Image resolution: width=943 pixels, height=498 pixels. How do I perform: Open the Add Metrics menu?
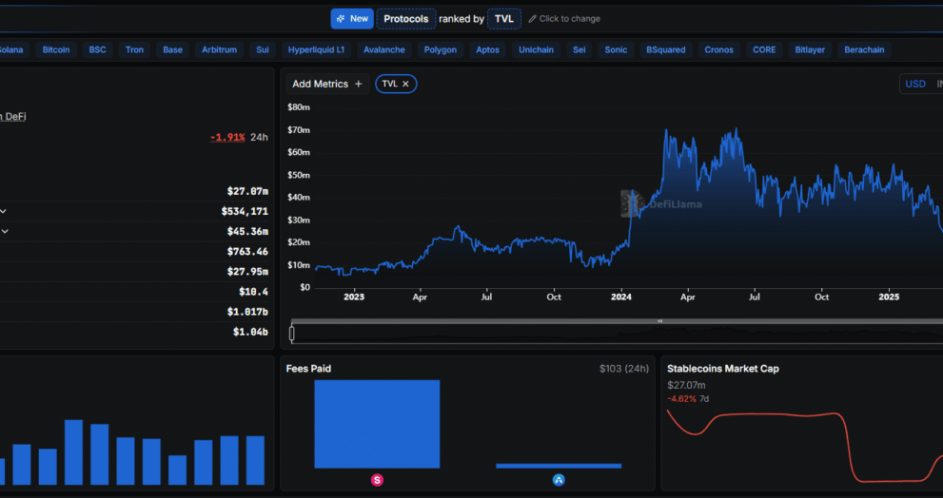coord(327,84)
